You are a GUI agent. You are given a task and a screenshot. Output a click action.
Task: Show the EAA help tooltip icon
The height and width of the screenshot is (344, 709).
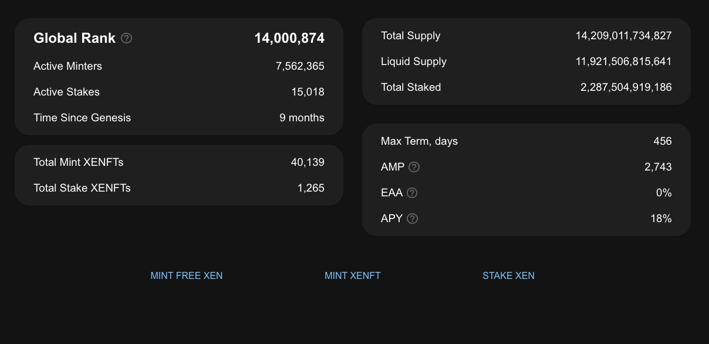tap(412, 193)
